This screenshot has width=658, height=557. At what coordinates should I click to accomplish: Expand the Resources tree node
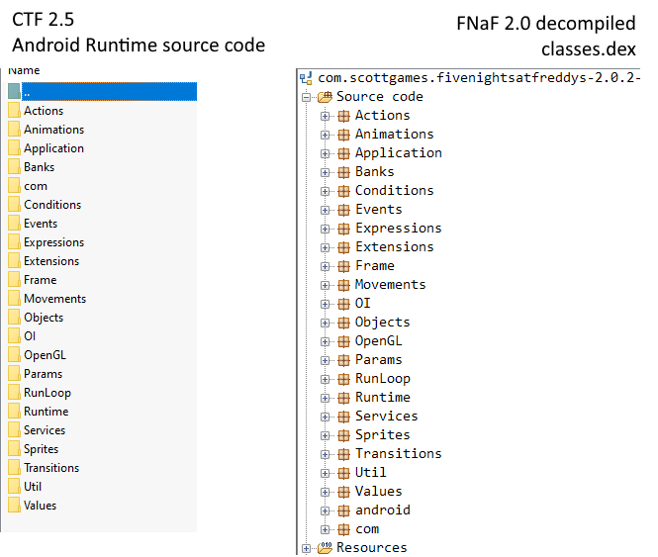tap(307, 548)
